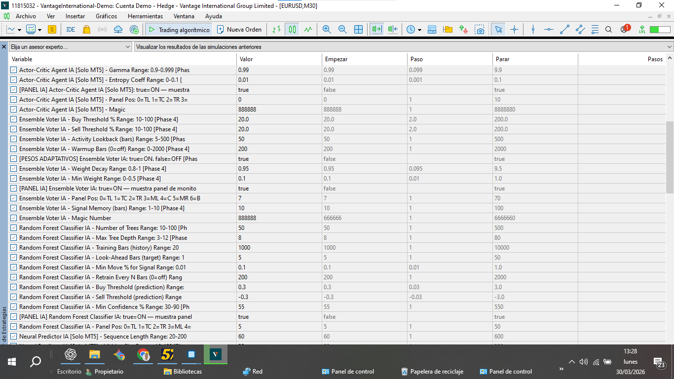This screenshot has height=379, width=674.
Task: Toggle Random Forest Number of Trees checkbox
Action: (x=14, y=228)
